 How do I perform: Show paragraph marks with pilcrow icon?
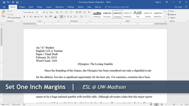[89, 12]
